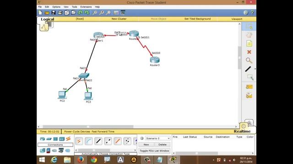Open the Custom Devices Dialog icon

(x=123, y=13)
